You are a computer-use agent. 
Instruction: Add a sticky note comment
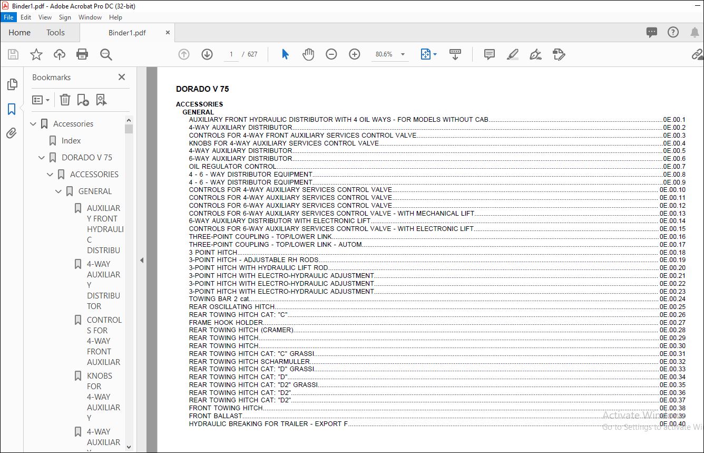pos(490,54)
